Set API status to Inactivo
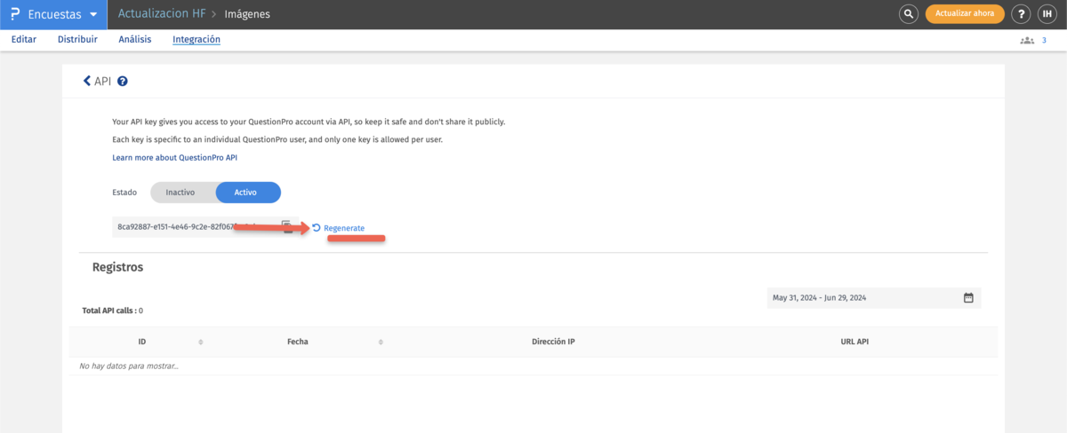 click(x=181, y=193)
